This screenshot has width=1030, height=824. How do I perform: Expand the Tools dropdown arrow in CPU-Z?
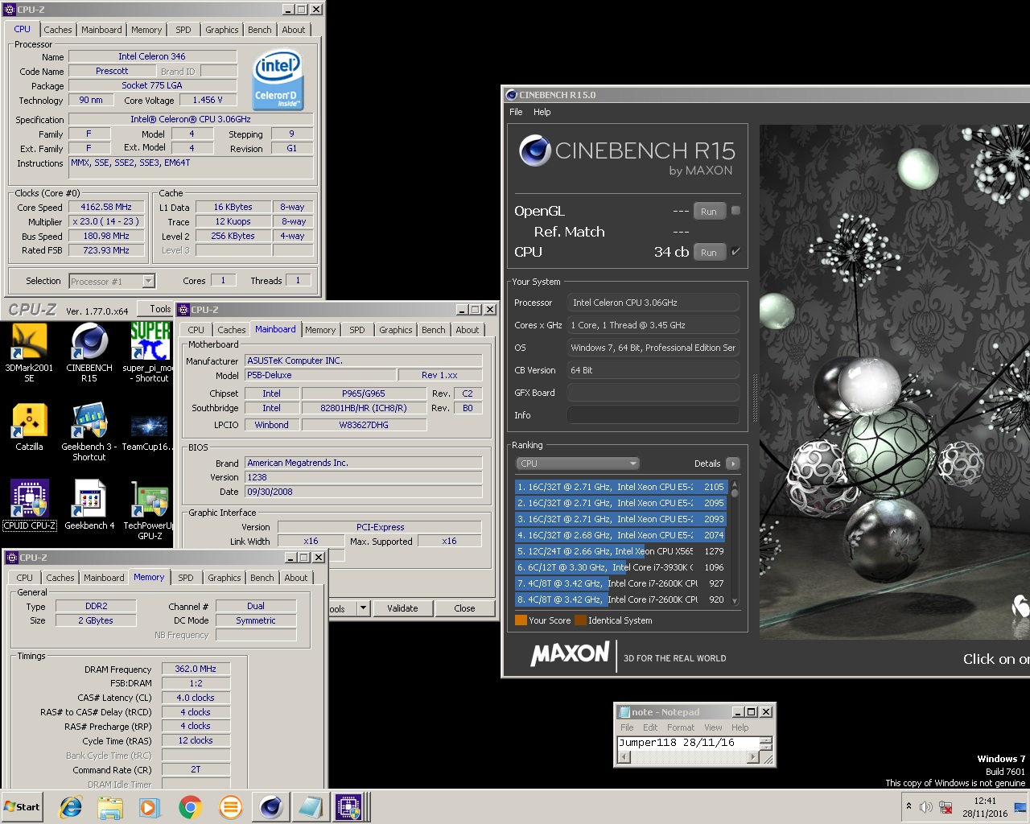[x=363, y=608]
